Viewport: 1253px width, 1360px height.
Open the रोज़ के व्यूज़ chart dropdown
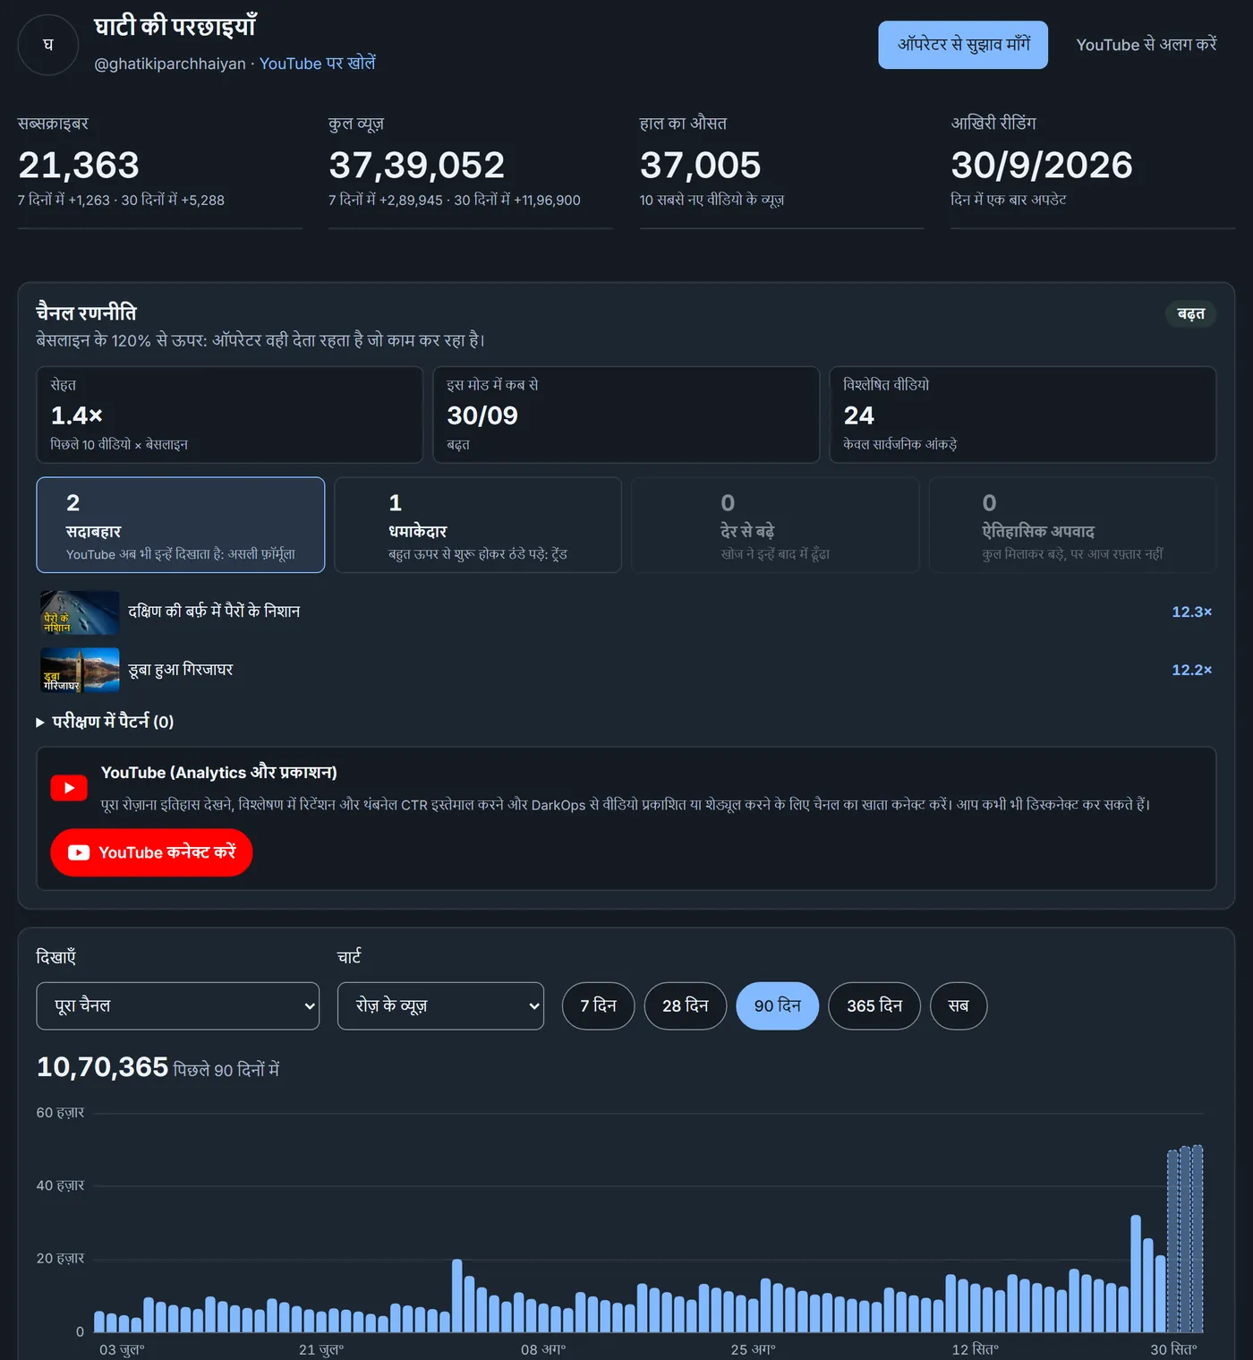440,1006
